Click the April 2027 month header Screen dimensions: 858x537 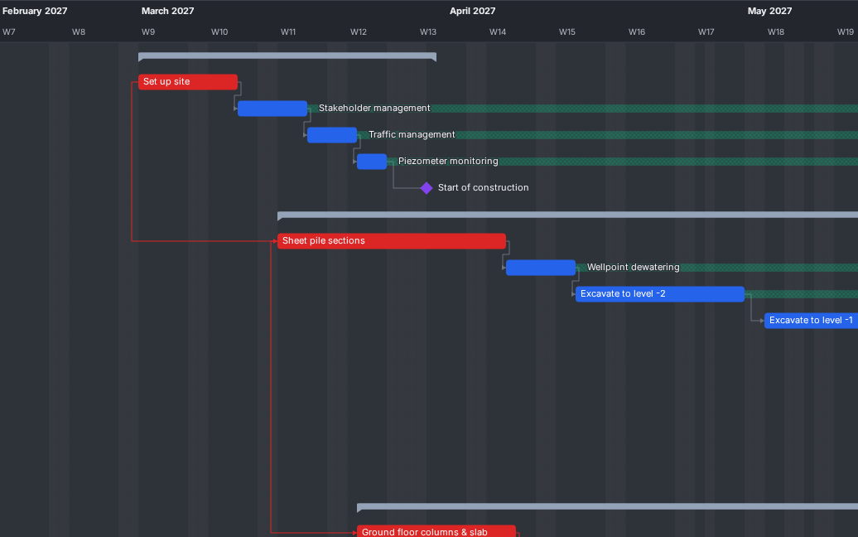click(472, 11)
